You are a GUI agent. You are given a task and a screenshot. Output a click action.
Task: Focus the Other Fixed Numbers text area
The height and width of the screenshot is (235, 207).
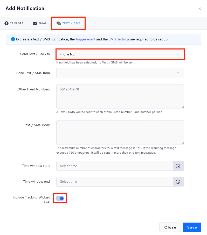pos(120,97)
